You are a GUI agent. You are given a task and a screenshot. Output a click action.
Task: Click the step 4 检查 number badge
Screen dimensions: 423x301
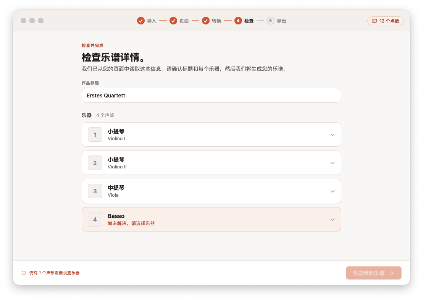coord(238,21)
